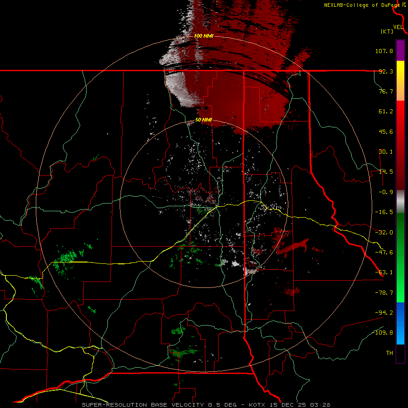Screen dimensions: 408x408
Task: Select the 45.6 velocity scale value
Action: point(386,131)
